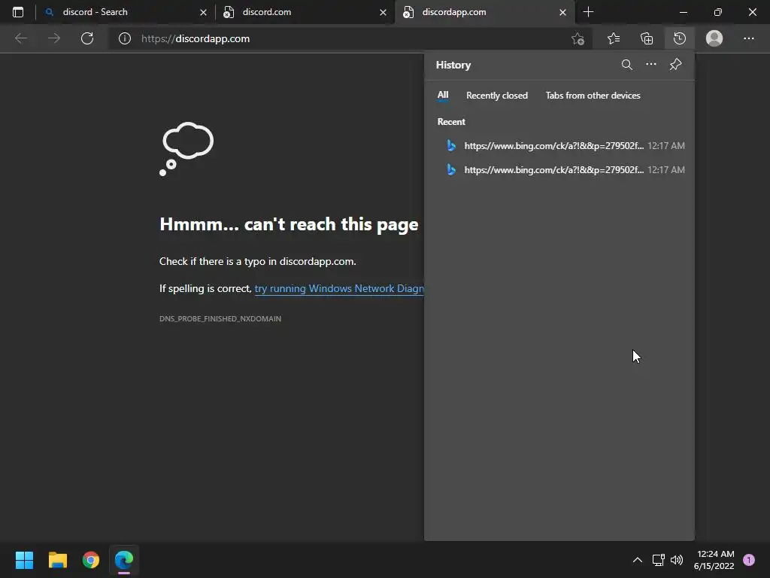Image resolution: width=770 pixels, height=578 pixels.
Task: Open network status tray icon
Action: [x=658, y=560]
